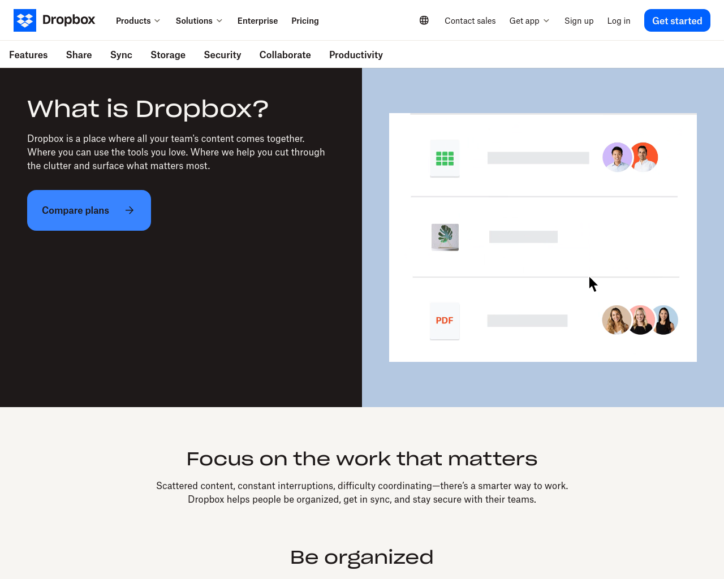Viewport: 724px width, 579px height.
Task: Expand the Solutions dropdown menu
Action: tap(199, 21)
